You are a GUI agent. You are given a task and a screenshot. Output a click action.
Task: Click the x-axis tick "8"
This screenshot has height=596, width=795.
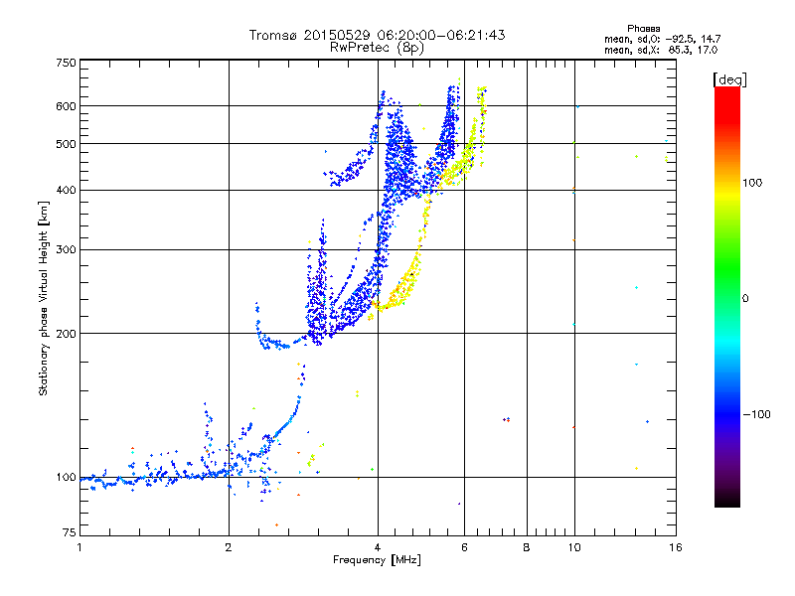[527, 547]
